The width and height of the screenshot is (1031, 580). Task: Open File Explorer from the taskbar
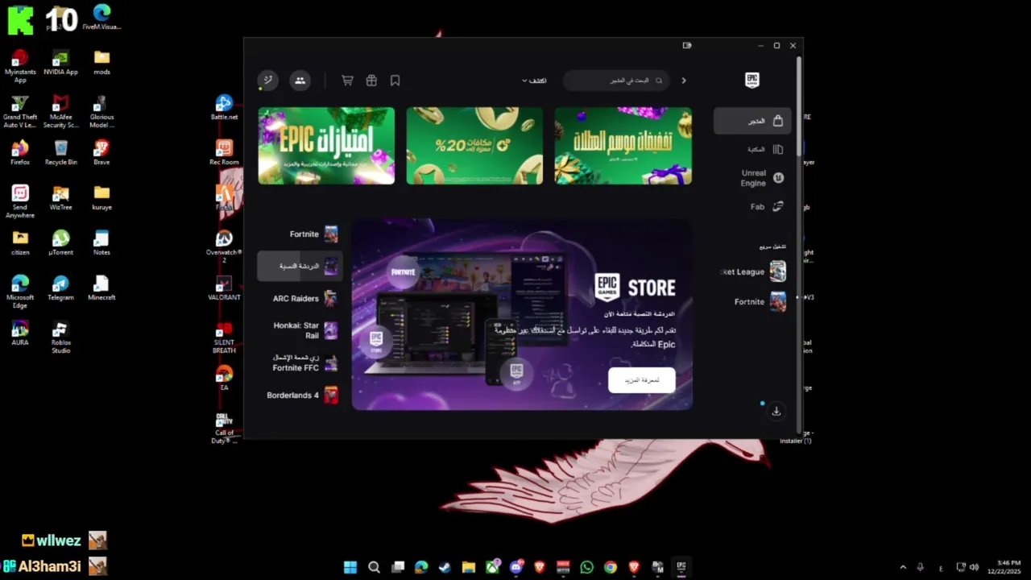468,567
